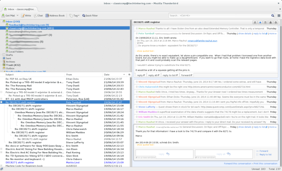Click Forward this conversation link
Screen dimensions: 282x171
pos(237,164)
